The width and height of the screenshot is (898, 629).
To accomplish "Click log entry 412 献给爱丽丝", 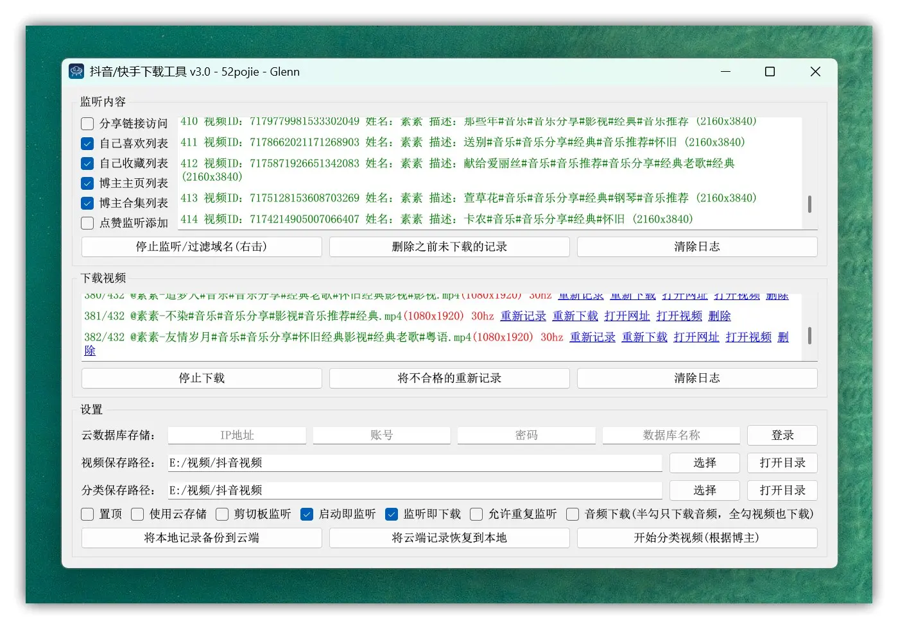I will coord(458,170).
